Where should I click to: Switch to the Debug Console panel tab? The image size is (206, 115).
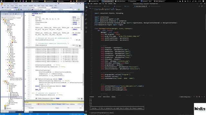[x=106, y=97]
